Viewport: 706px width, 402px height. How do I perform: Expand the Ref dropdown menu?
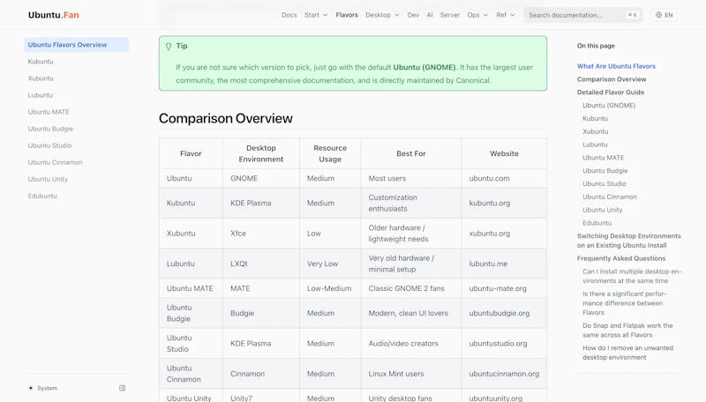coord(505,15)
